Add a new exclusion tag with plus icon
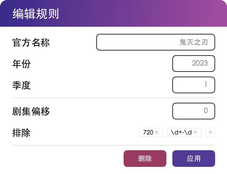227x174 pixels. pos(210,132)
